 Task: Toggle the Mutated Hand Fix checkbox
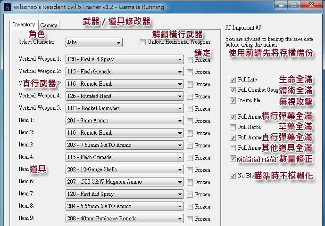click(233, 159)
